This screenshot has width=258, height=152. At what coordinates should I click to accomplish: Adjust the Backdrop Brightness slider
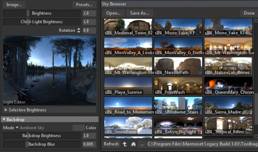(42, 136)
